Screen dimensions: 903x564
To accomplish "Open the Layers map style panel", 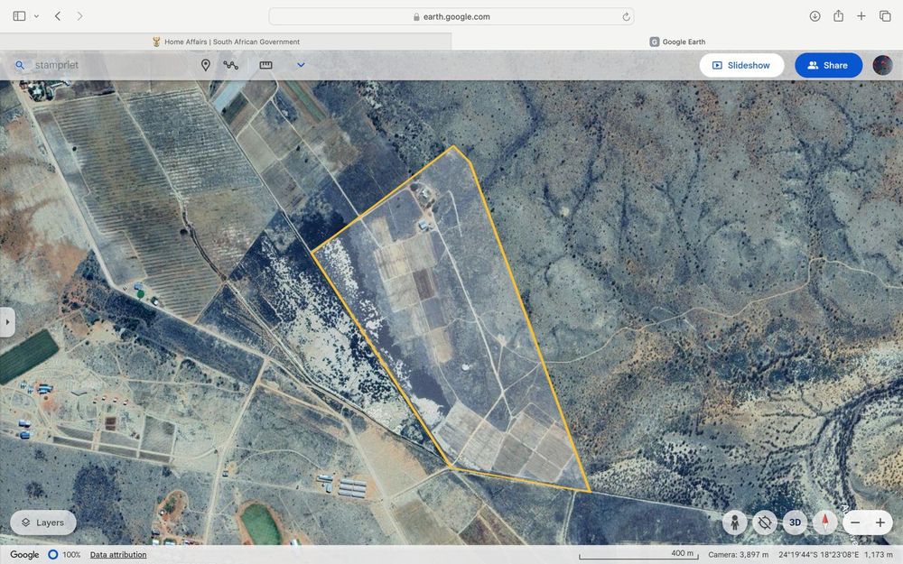I will (x=43, y=522).
